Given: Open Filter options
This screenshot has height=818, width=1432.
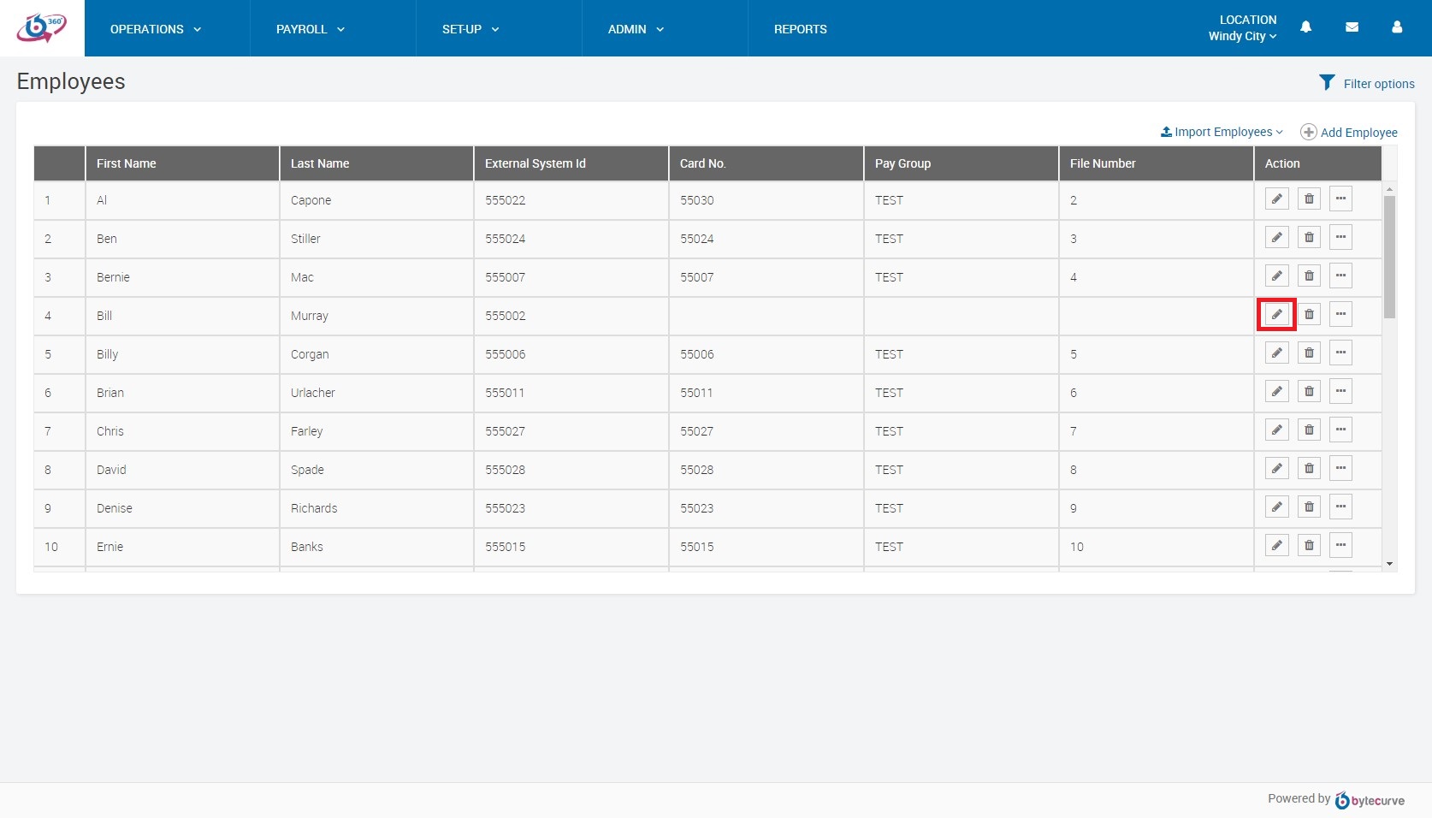Looking at the screenshot, I should [x=1366, y=83].
